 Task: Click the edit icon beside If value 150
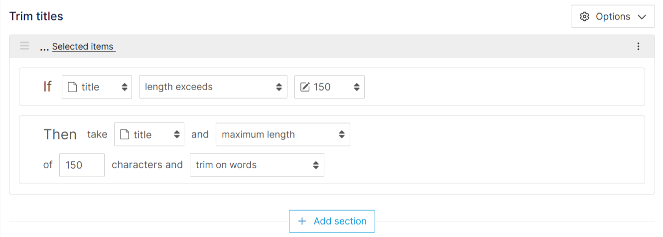305,87
